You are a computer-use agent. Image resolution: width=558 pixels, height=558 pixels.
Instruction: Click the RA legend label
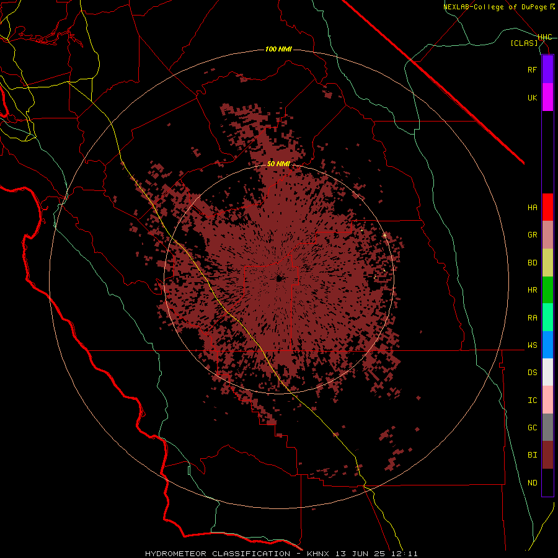click(533, 318)
